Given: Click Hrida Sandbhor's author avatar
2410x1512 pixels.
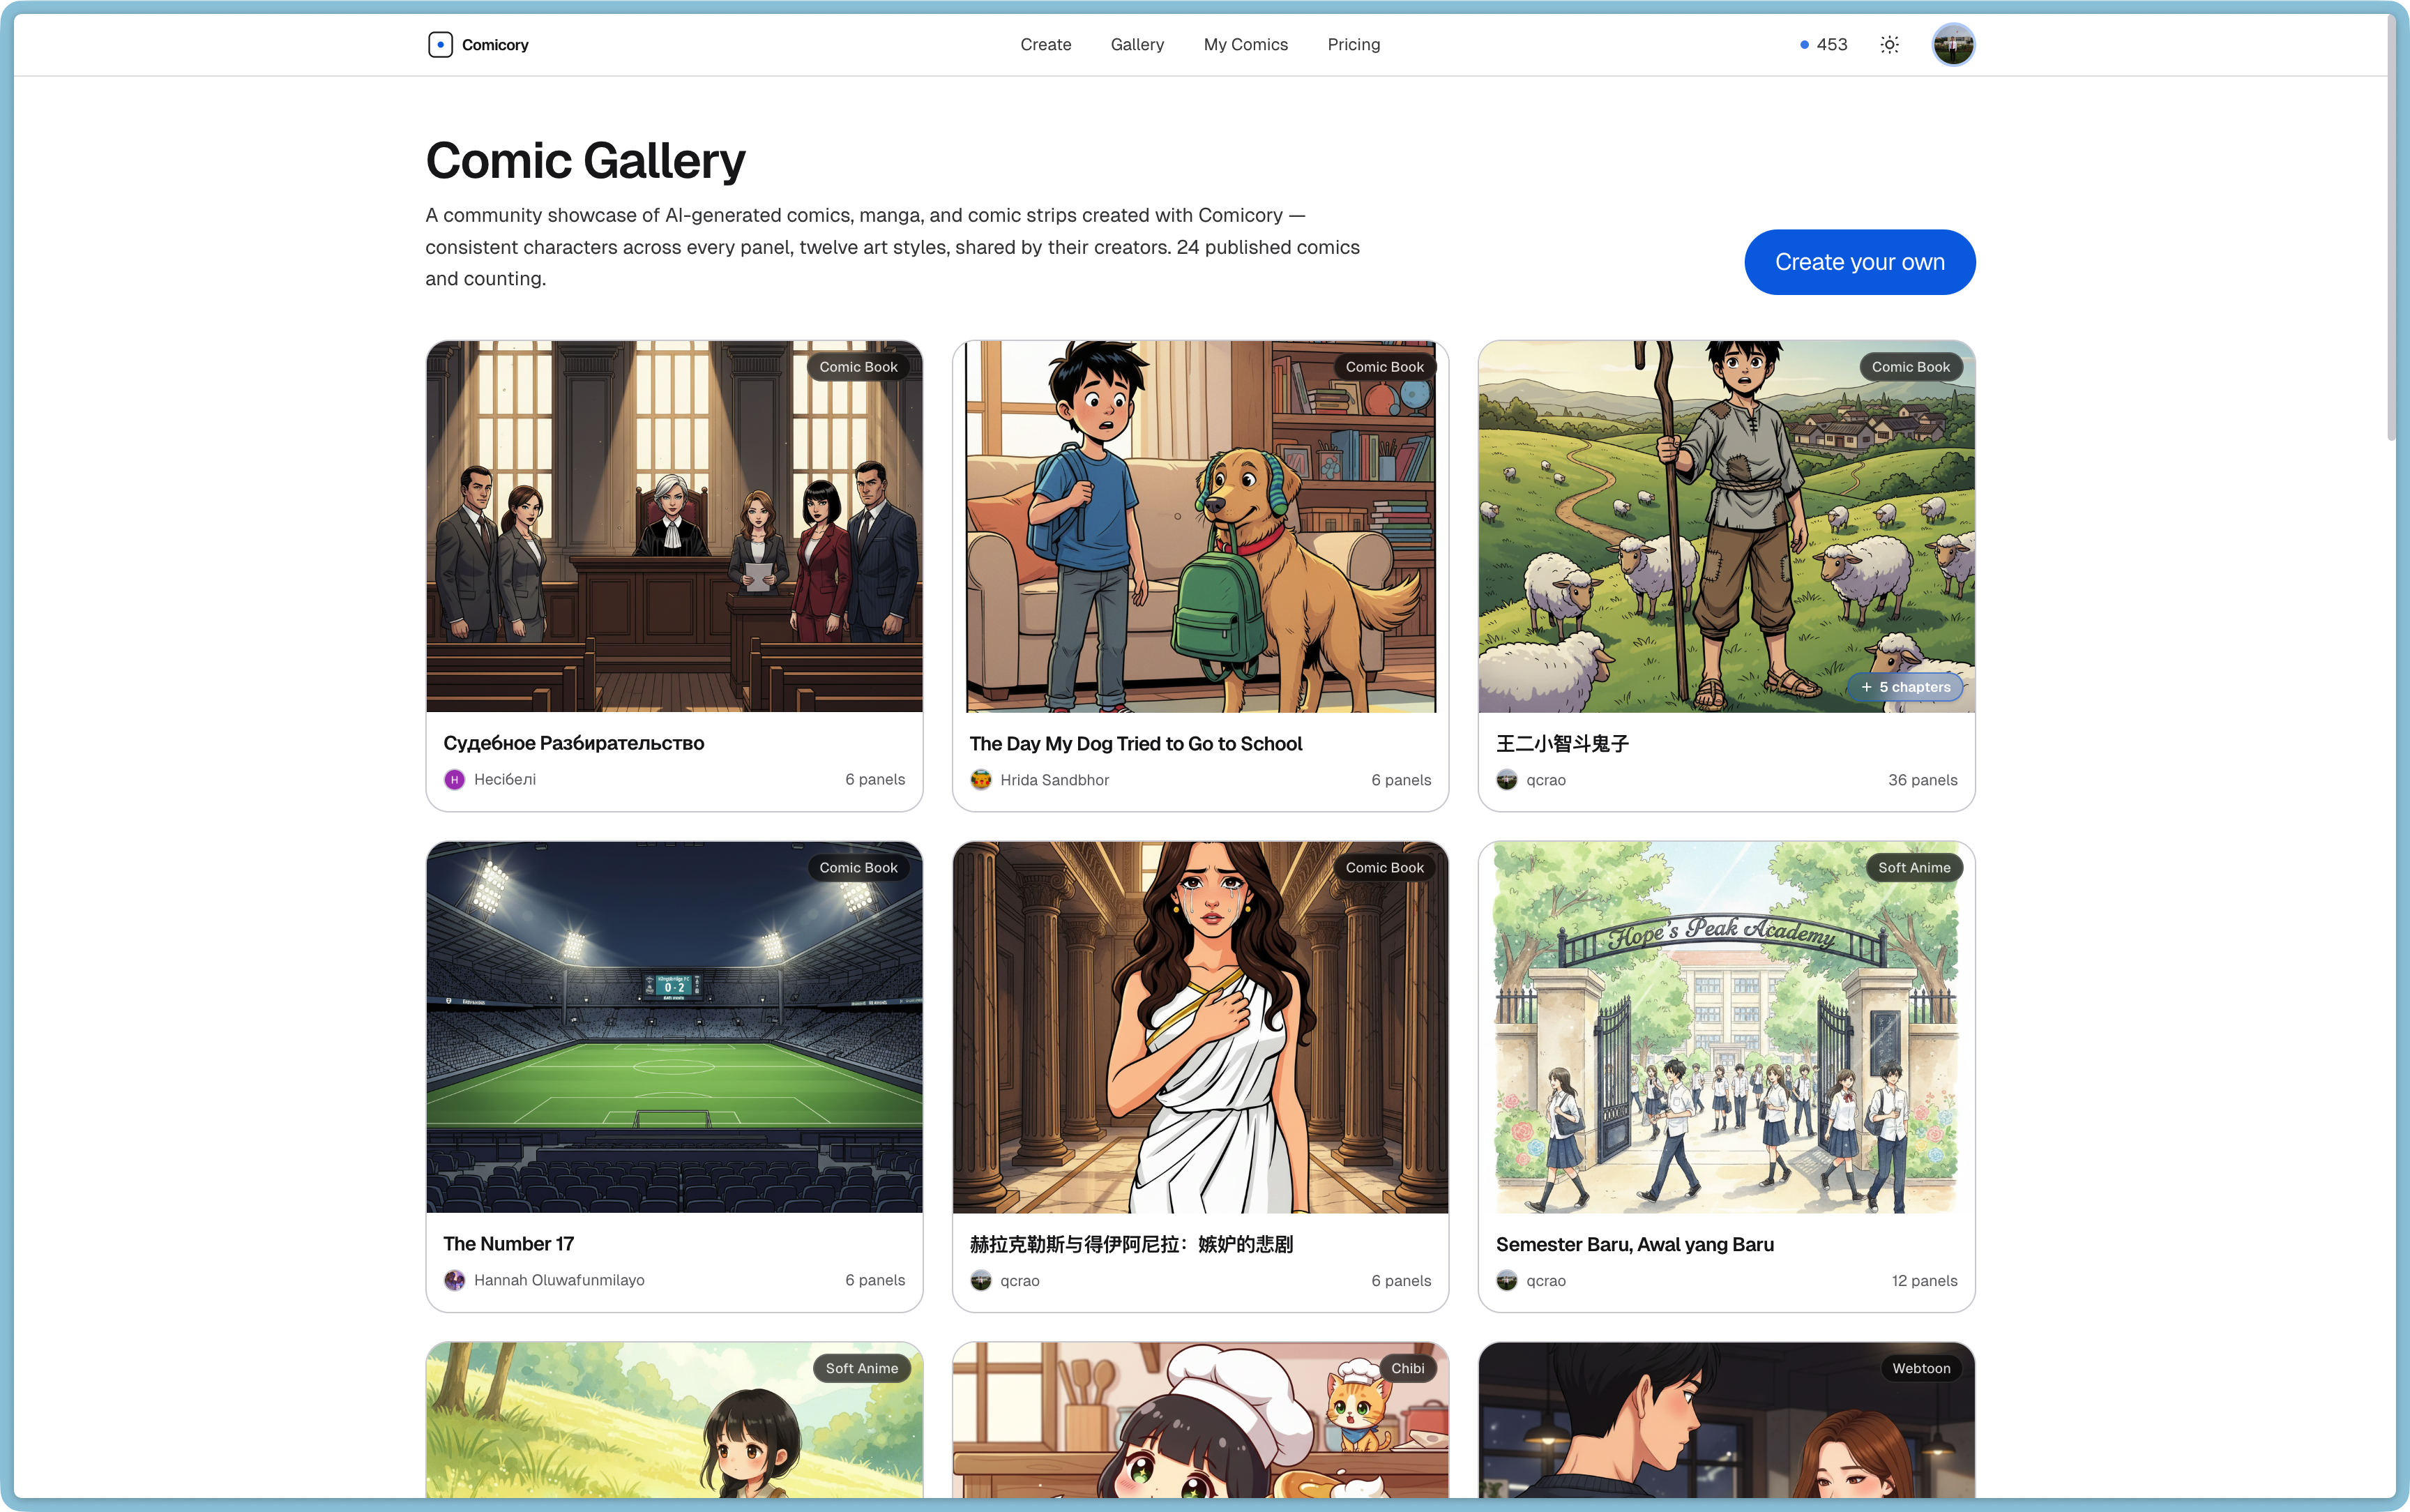Looking at the screenshot, I should click(x=980, y=779).
